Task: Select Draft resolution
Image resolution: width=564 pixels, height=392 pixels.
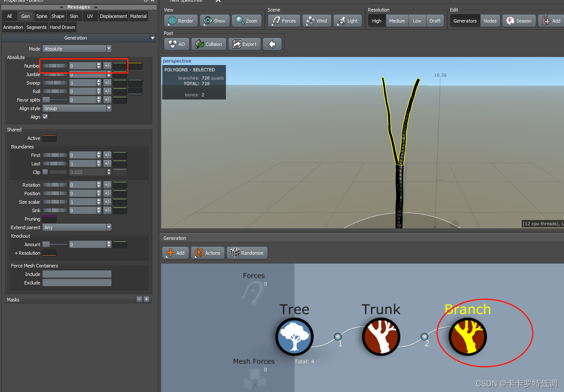Action: [435, 20]
